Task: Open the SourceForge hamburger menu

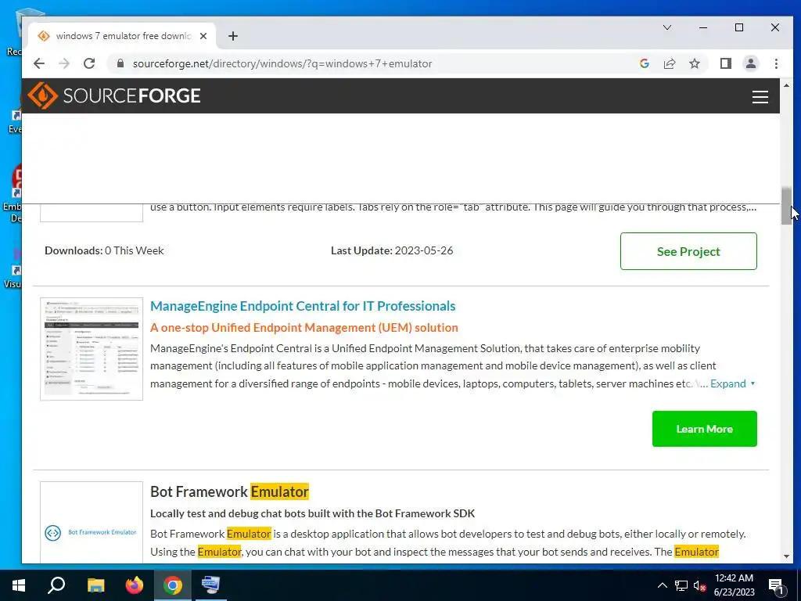Action: [760, 96]
